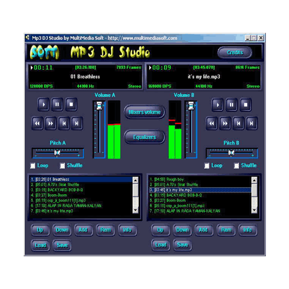Click the Credits button

pyautogui.click(x=235, y=52)
